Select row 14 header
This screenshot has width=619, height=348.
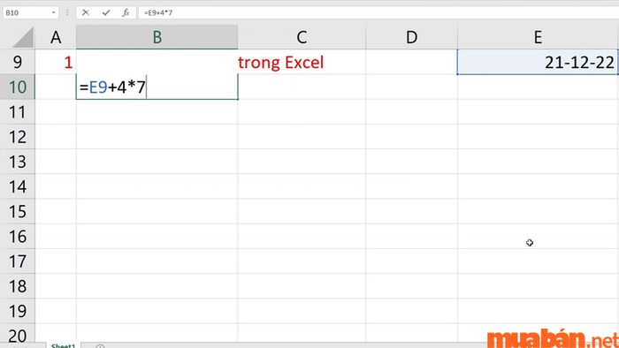point(18,186)
